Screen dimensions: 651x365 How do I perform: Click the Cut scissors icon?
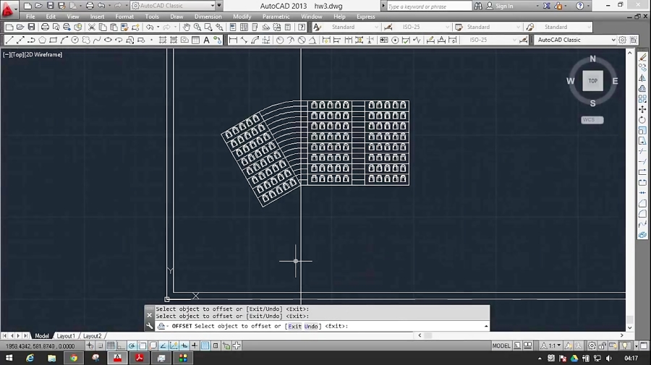(x=92, y=27)
